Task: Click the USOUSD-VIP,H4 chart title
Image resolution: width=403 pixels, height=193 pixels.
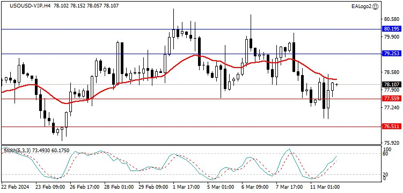Action: 31,5
